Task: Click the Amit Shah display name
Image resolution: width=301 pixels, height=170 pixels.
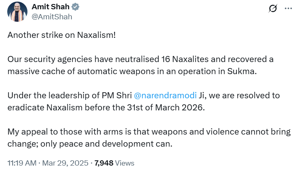Action: tap(50, 8)
